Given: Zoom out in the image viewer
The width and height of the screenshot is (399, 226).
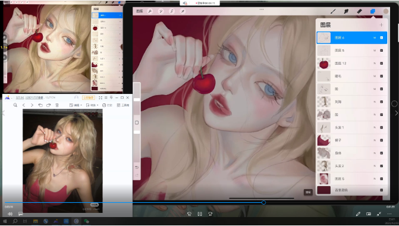Looking at the screenshot, I should [x=15, y=105].
